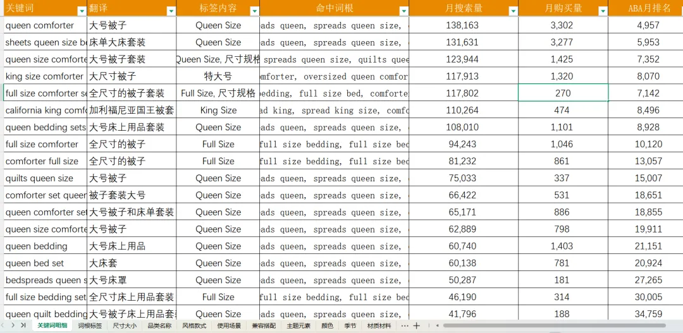
Task: Open filter dropdown for 标签内容 column
Action: (x=254, y=11)
